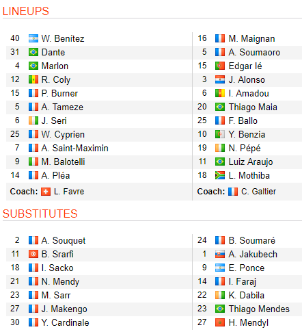The height and width of the screenshot is (334, 302).
Task: Click the LINEUPS section heading
Action: (26, 11)
